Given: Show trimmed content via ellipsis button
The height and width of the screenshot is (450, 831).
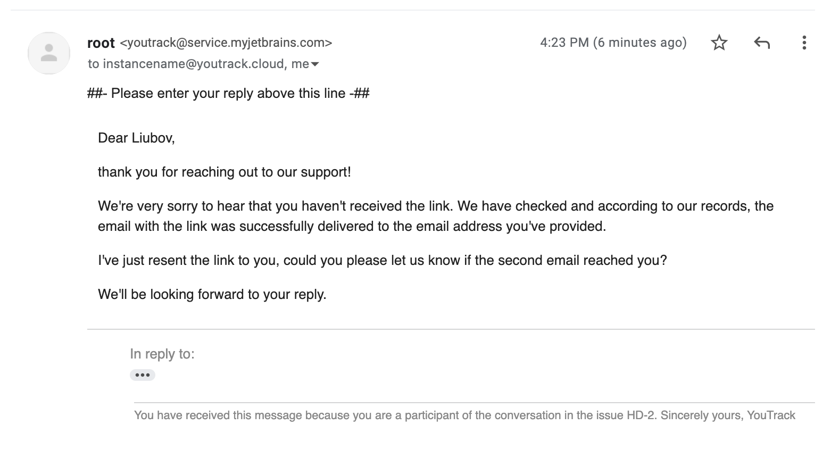Looking at the screenshot, I should [142, 375].
